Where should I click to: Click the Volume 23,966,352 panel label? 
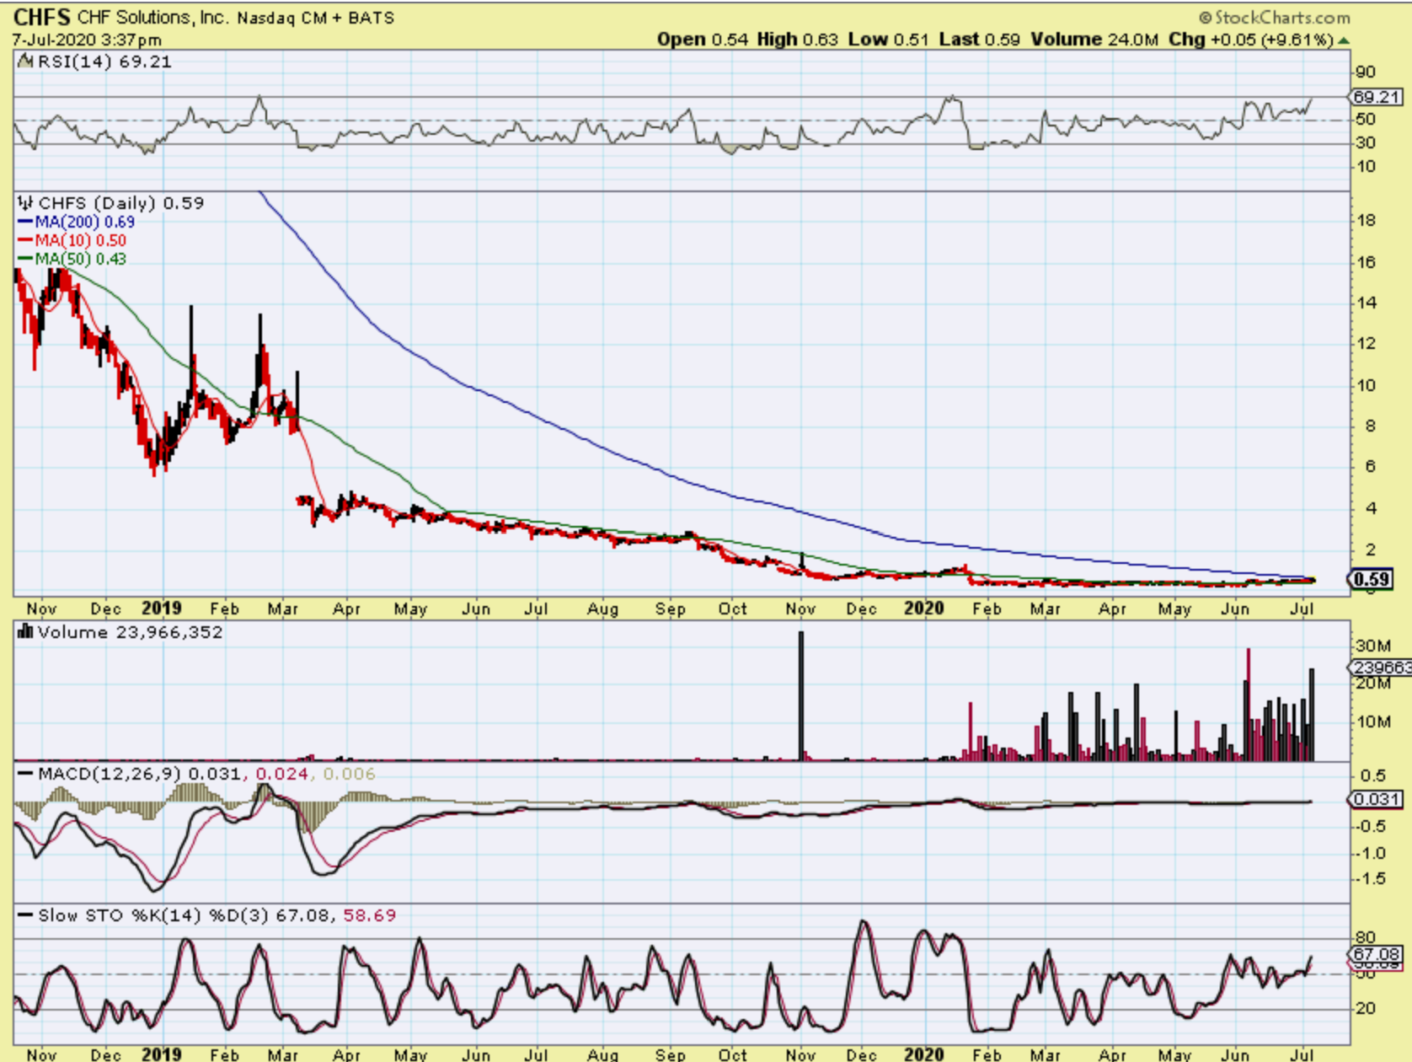pos(131,632)
